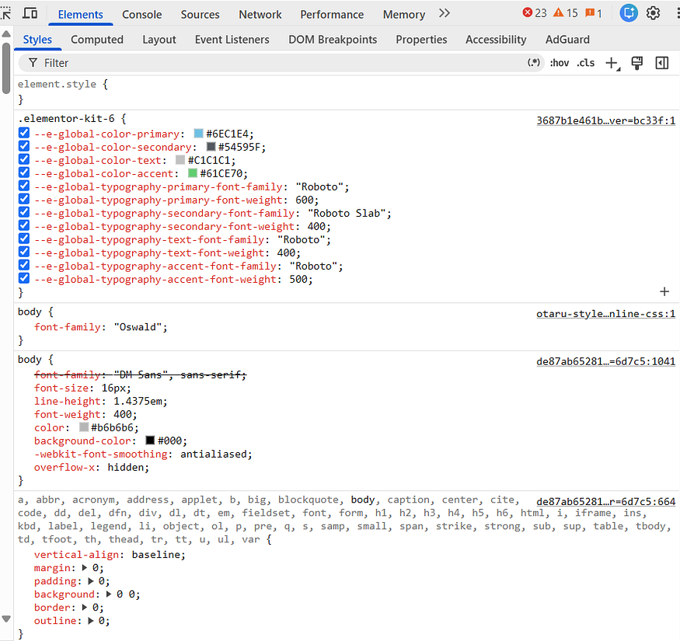Insert style rule below elementor-kit-6 plus
This screenshot has height=641, width=680.
(x=664, y=291)
